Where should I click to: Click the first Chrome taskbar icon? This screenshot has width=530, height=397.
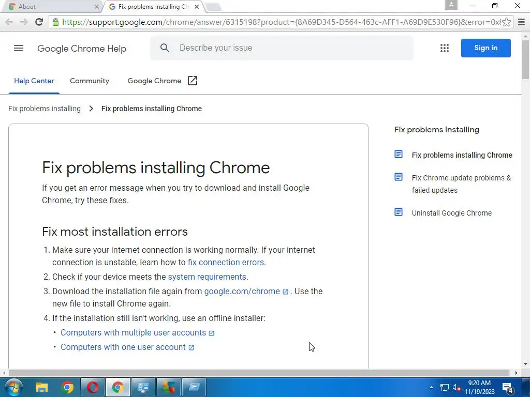click(67, 387)
